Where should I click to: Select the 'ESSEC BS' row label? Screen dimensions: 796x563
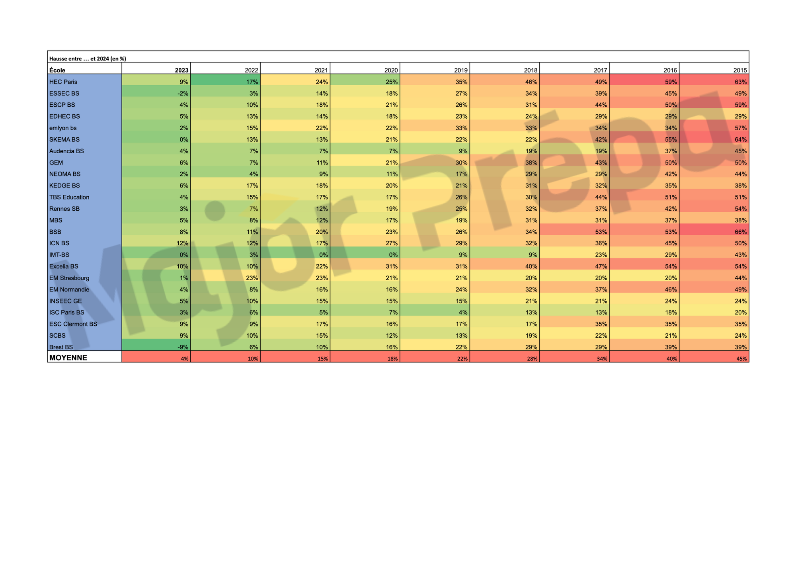click(64, 93)
